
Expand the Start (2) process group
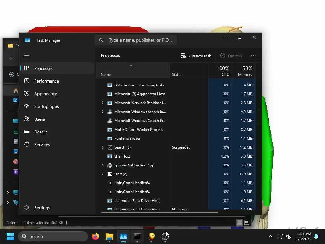click(103, 174)
